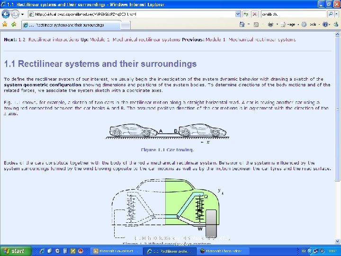Open the Feeds icon in toolbar
Screen dimensions: 341x256
pos(256,25)
